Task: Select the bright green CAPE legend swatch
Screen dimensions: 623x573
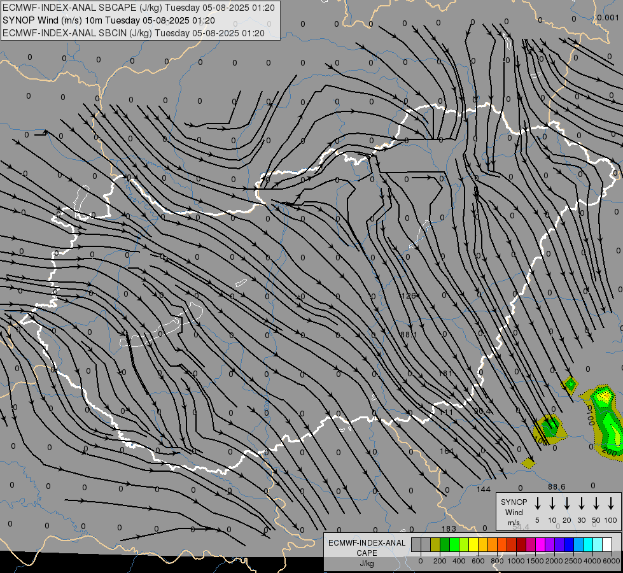Action: coord(454,545)
